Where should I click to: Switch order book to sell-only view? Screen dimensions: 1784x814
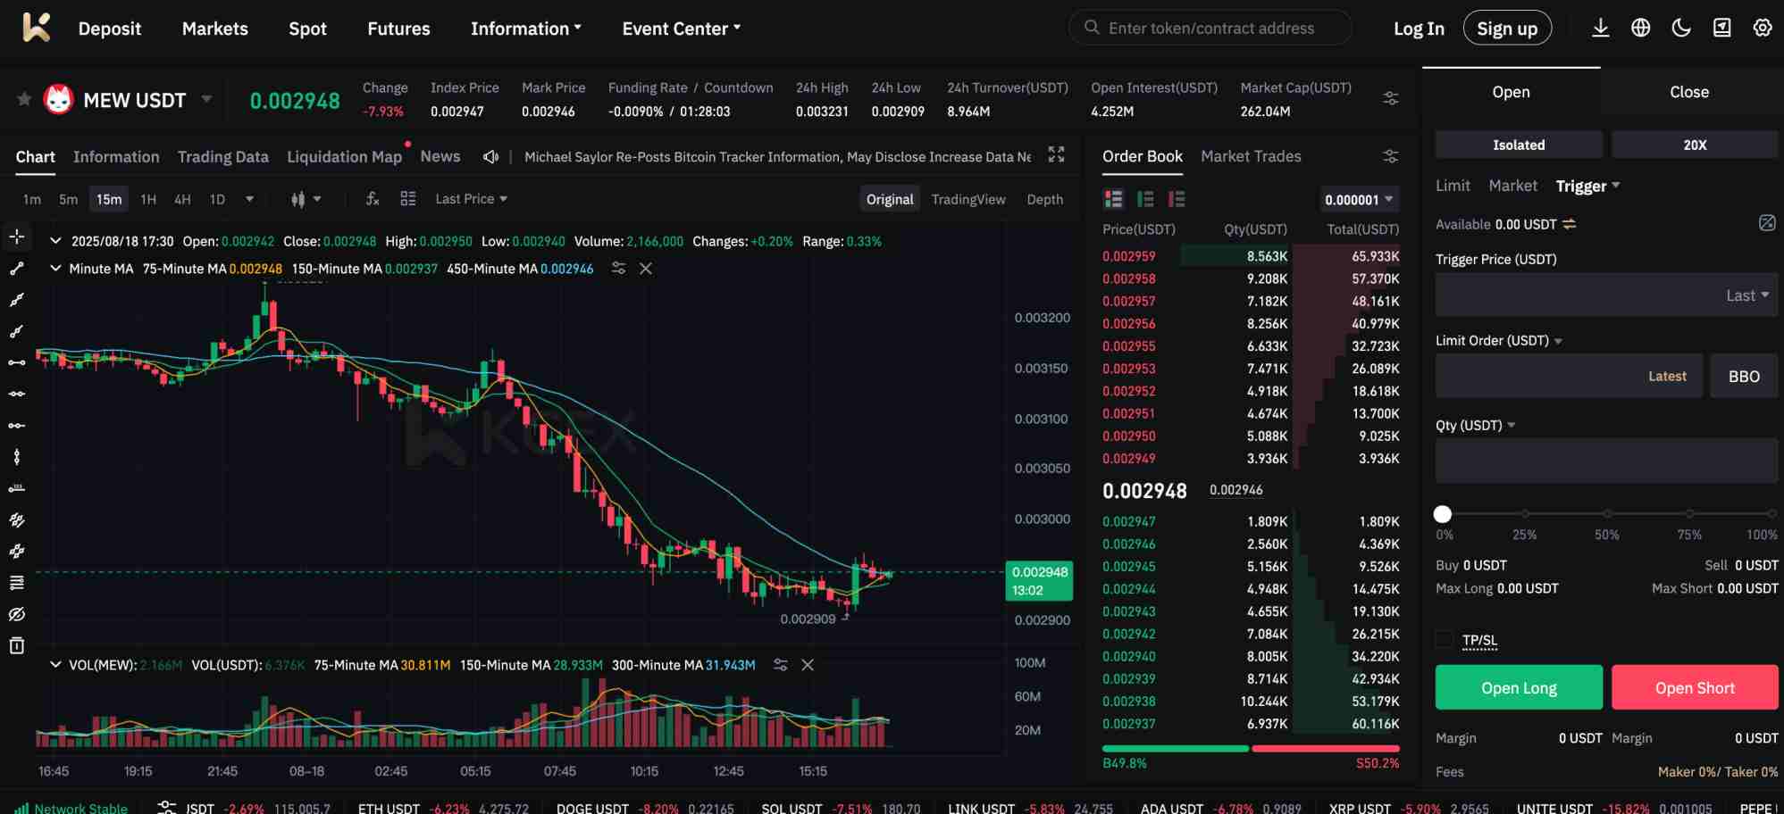[1177, 199]
